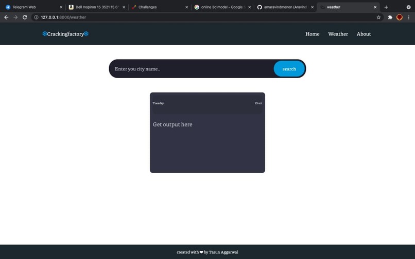The image size is (415, 259).
Task: Close the weather tab
Action: [x=375, y=7]
